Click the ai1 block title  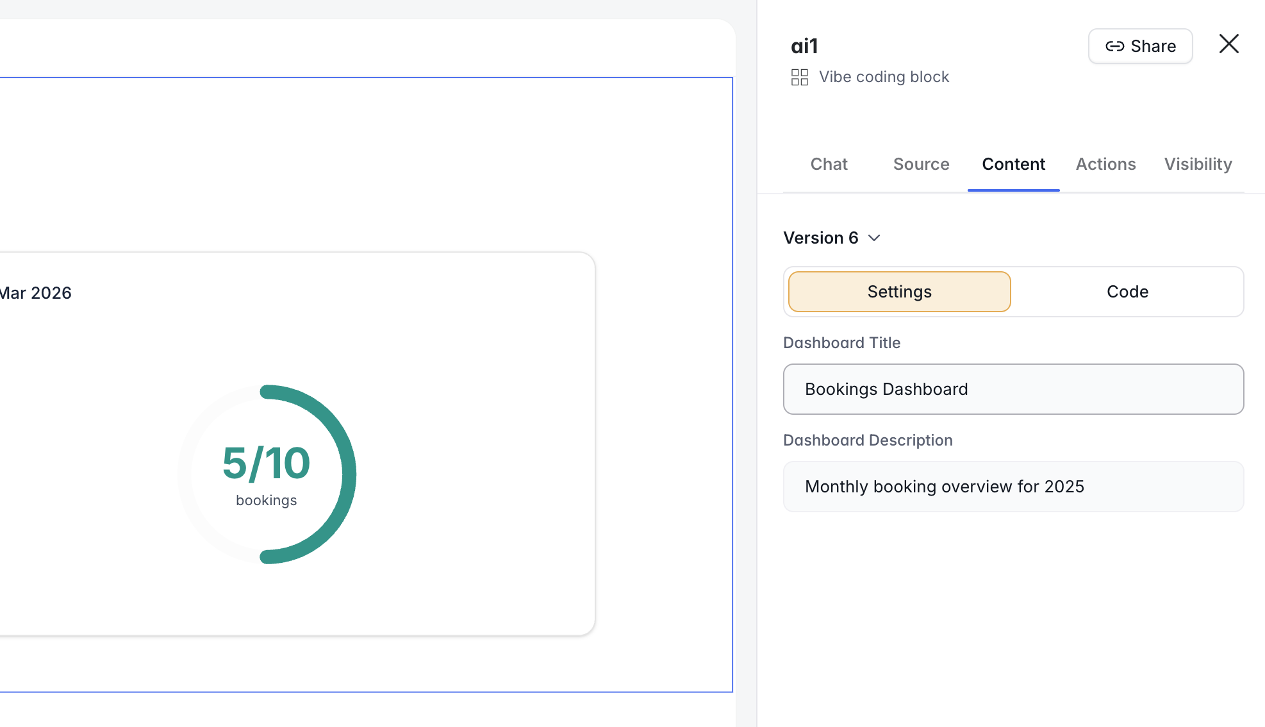804,46
